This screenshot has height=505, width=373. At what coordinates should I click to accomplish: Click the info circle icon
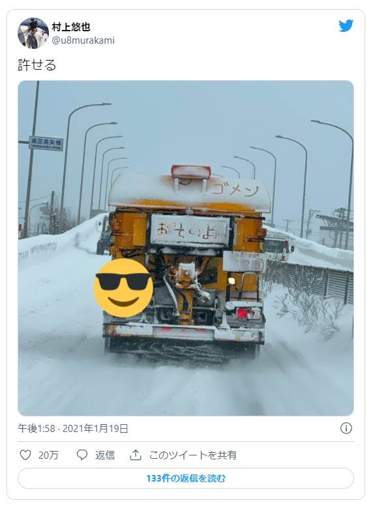346,428
